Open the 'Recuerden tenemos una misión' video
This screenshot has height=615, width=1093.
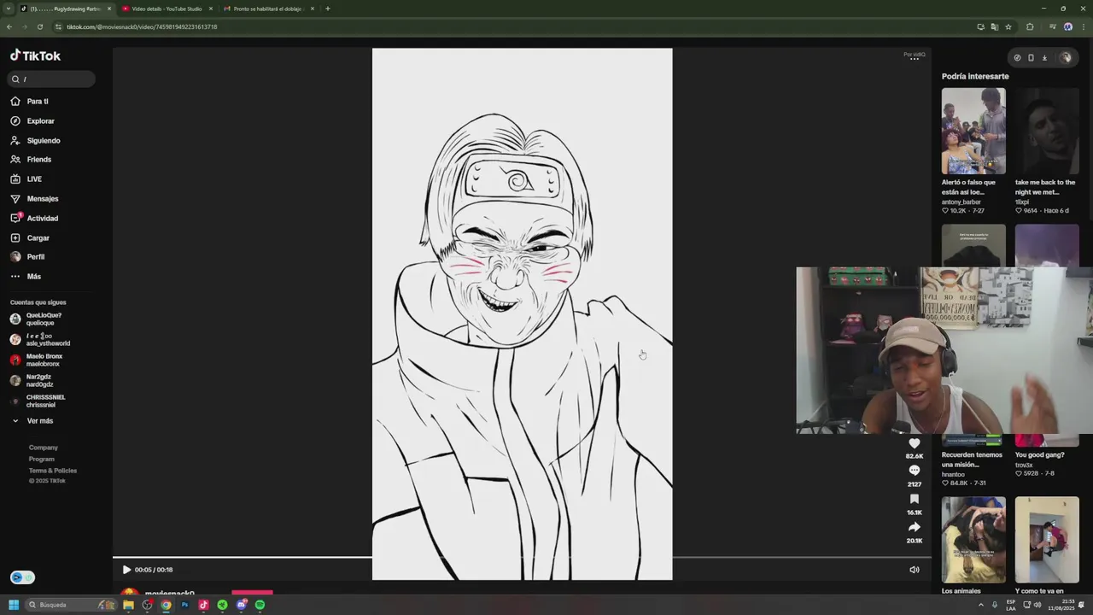pyautogui.click(x=972, y=459)
